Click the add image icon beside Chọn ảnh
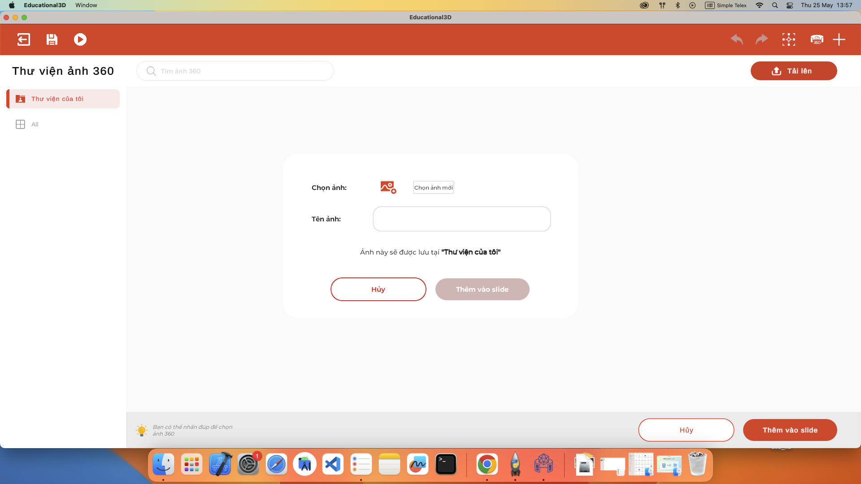Viewport: 861px width, 484px height. point(388,187)
